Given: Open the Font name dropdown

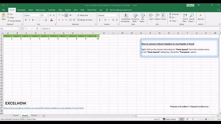Looking at the screenshot, I should tap(40, 15).
